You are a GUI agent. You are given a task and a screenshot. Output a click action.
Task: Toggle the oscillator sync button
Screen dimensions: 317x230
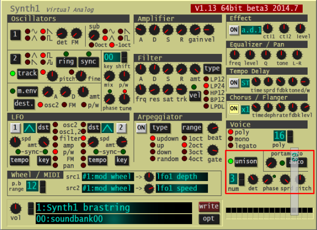pos(88,62)
